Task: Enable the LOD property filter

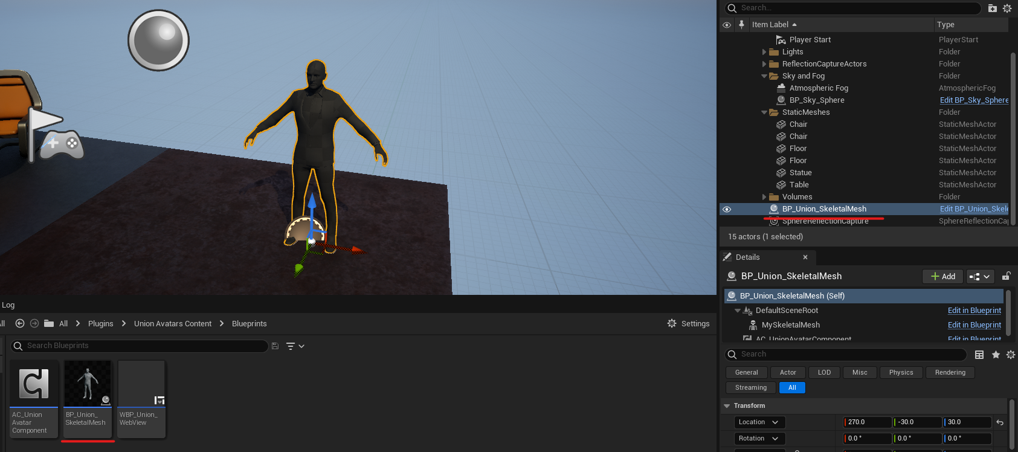Action: click(x=825, y=373)
